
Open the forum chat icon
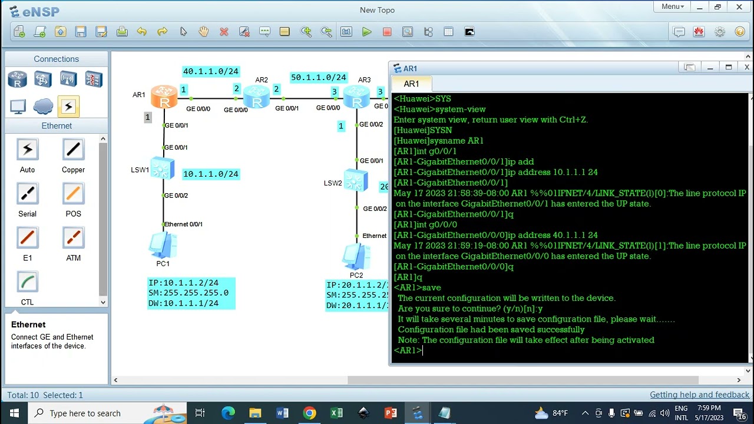[x=679, y=32]
